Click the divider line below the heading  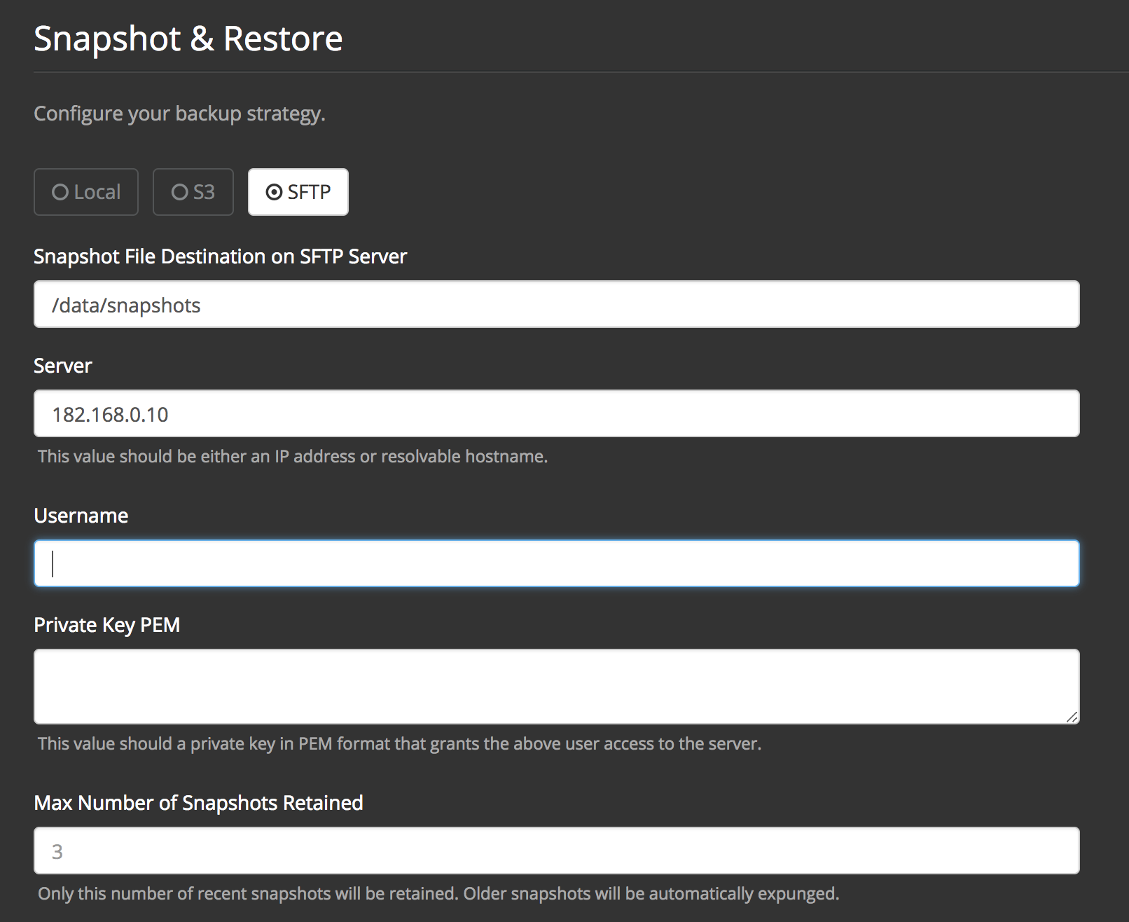(x=560, y=71)
